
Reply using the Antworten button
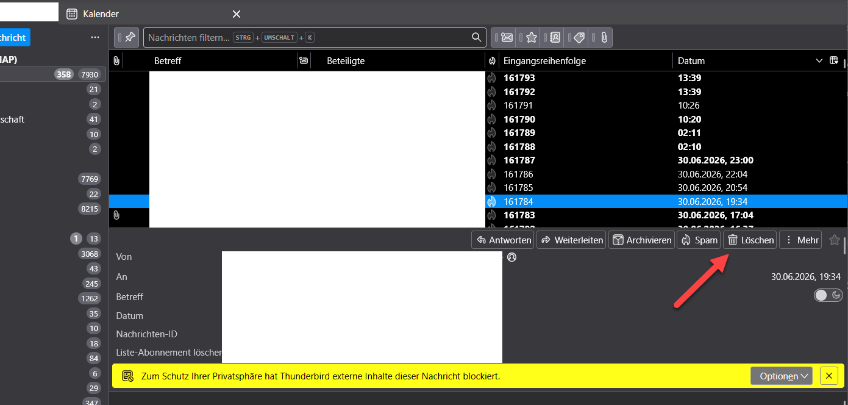[x=503, y=240]
